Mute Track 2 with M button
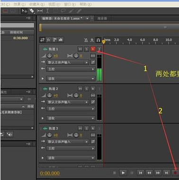This screenshot has height=180, width=179. pyautogui.click(x=81, y=89)
